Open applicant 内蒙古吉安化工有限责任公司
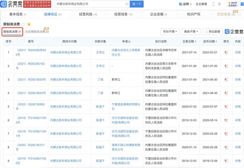This screenshot has height=168, width=244. point(126,53)
